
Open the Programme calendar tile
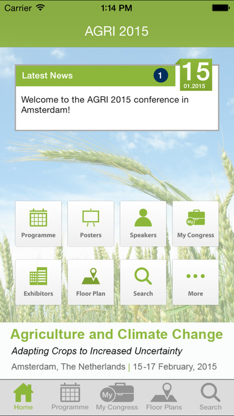coord(38,224)
